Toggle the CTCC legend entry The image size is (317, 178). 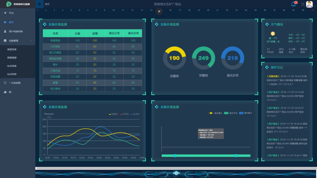pyautogui.click(x=124, y=114)
